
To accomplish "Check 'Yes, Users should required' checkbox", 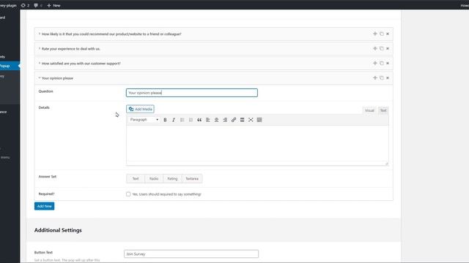I will 128,194.
